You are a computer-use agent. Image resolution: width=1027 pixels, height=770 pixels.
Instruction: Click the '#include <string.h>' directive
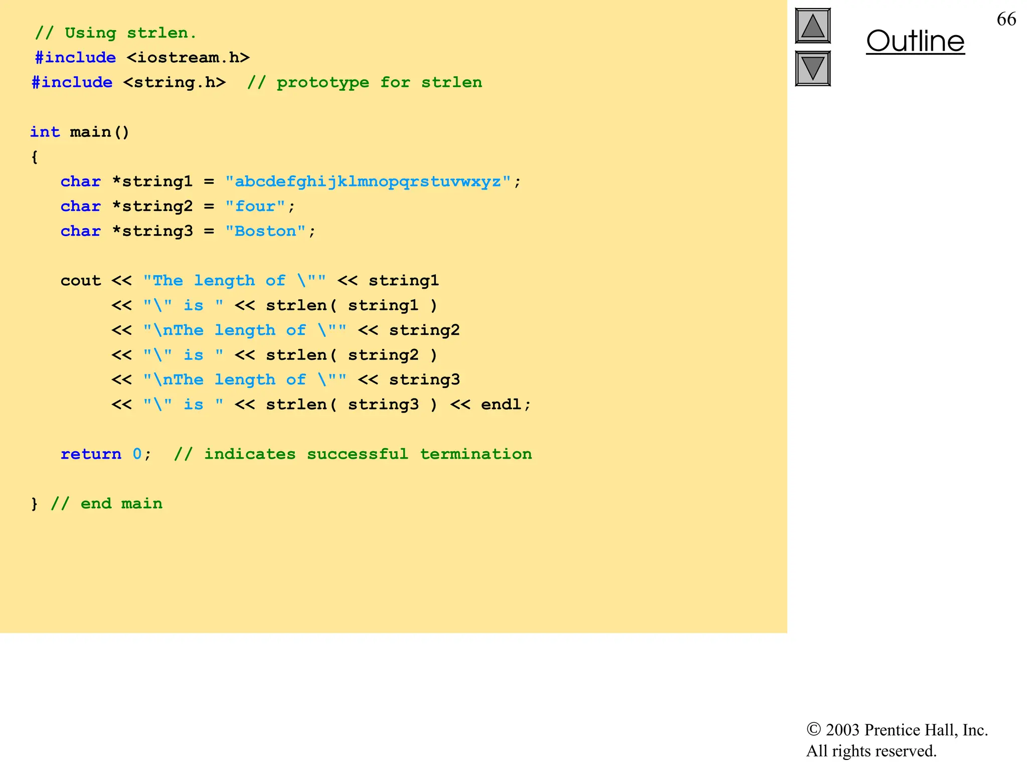128,82
